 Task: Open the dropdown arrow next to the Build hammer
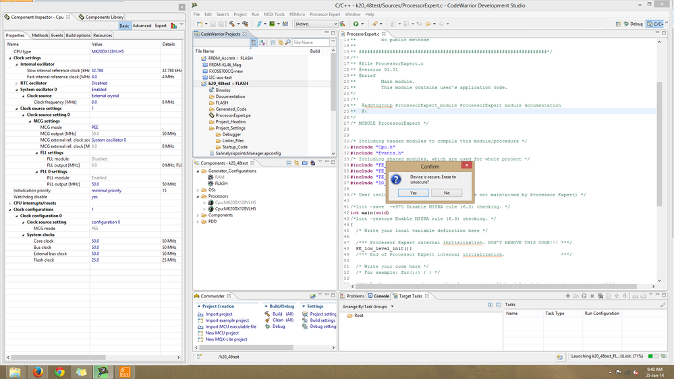tap(237, 24)
